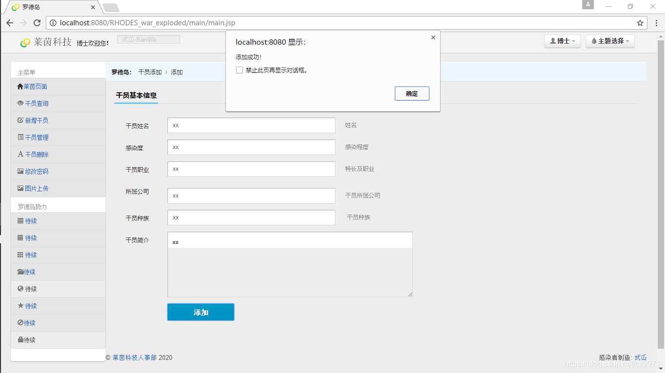Click the folder-open icon in 待续 row
The image size is (665, 373).
(20, 272)
